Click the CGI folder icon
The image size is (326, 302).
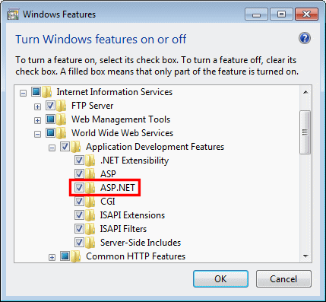click(90, 202)
